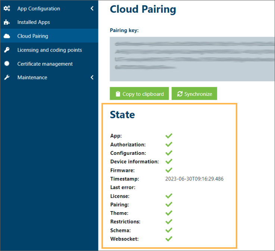Screen dimensions: 275x251
Task: Go to Installed Apps
Action: (49, 22)
